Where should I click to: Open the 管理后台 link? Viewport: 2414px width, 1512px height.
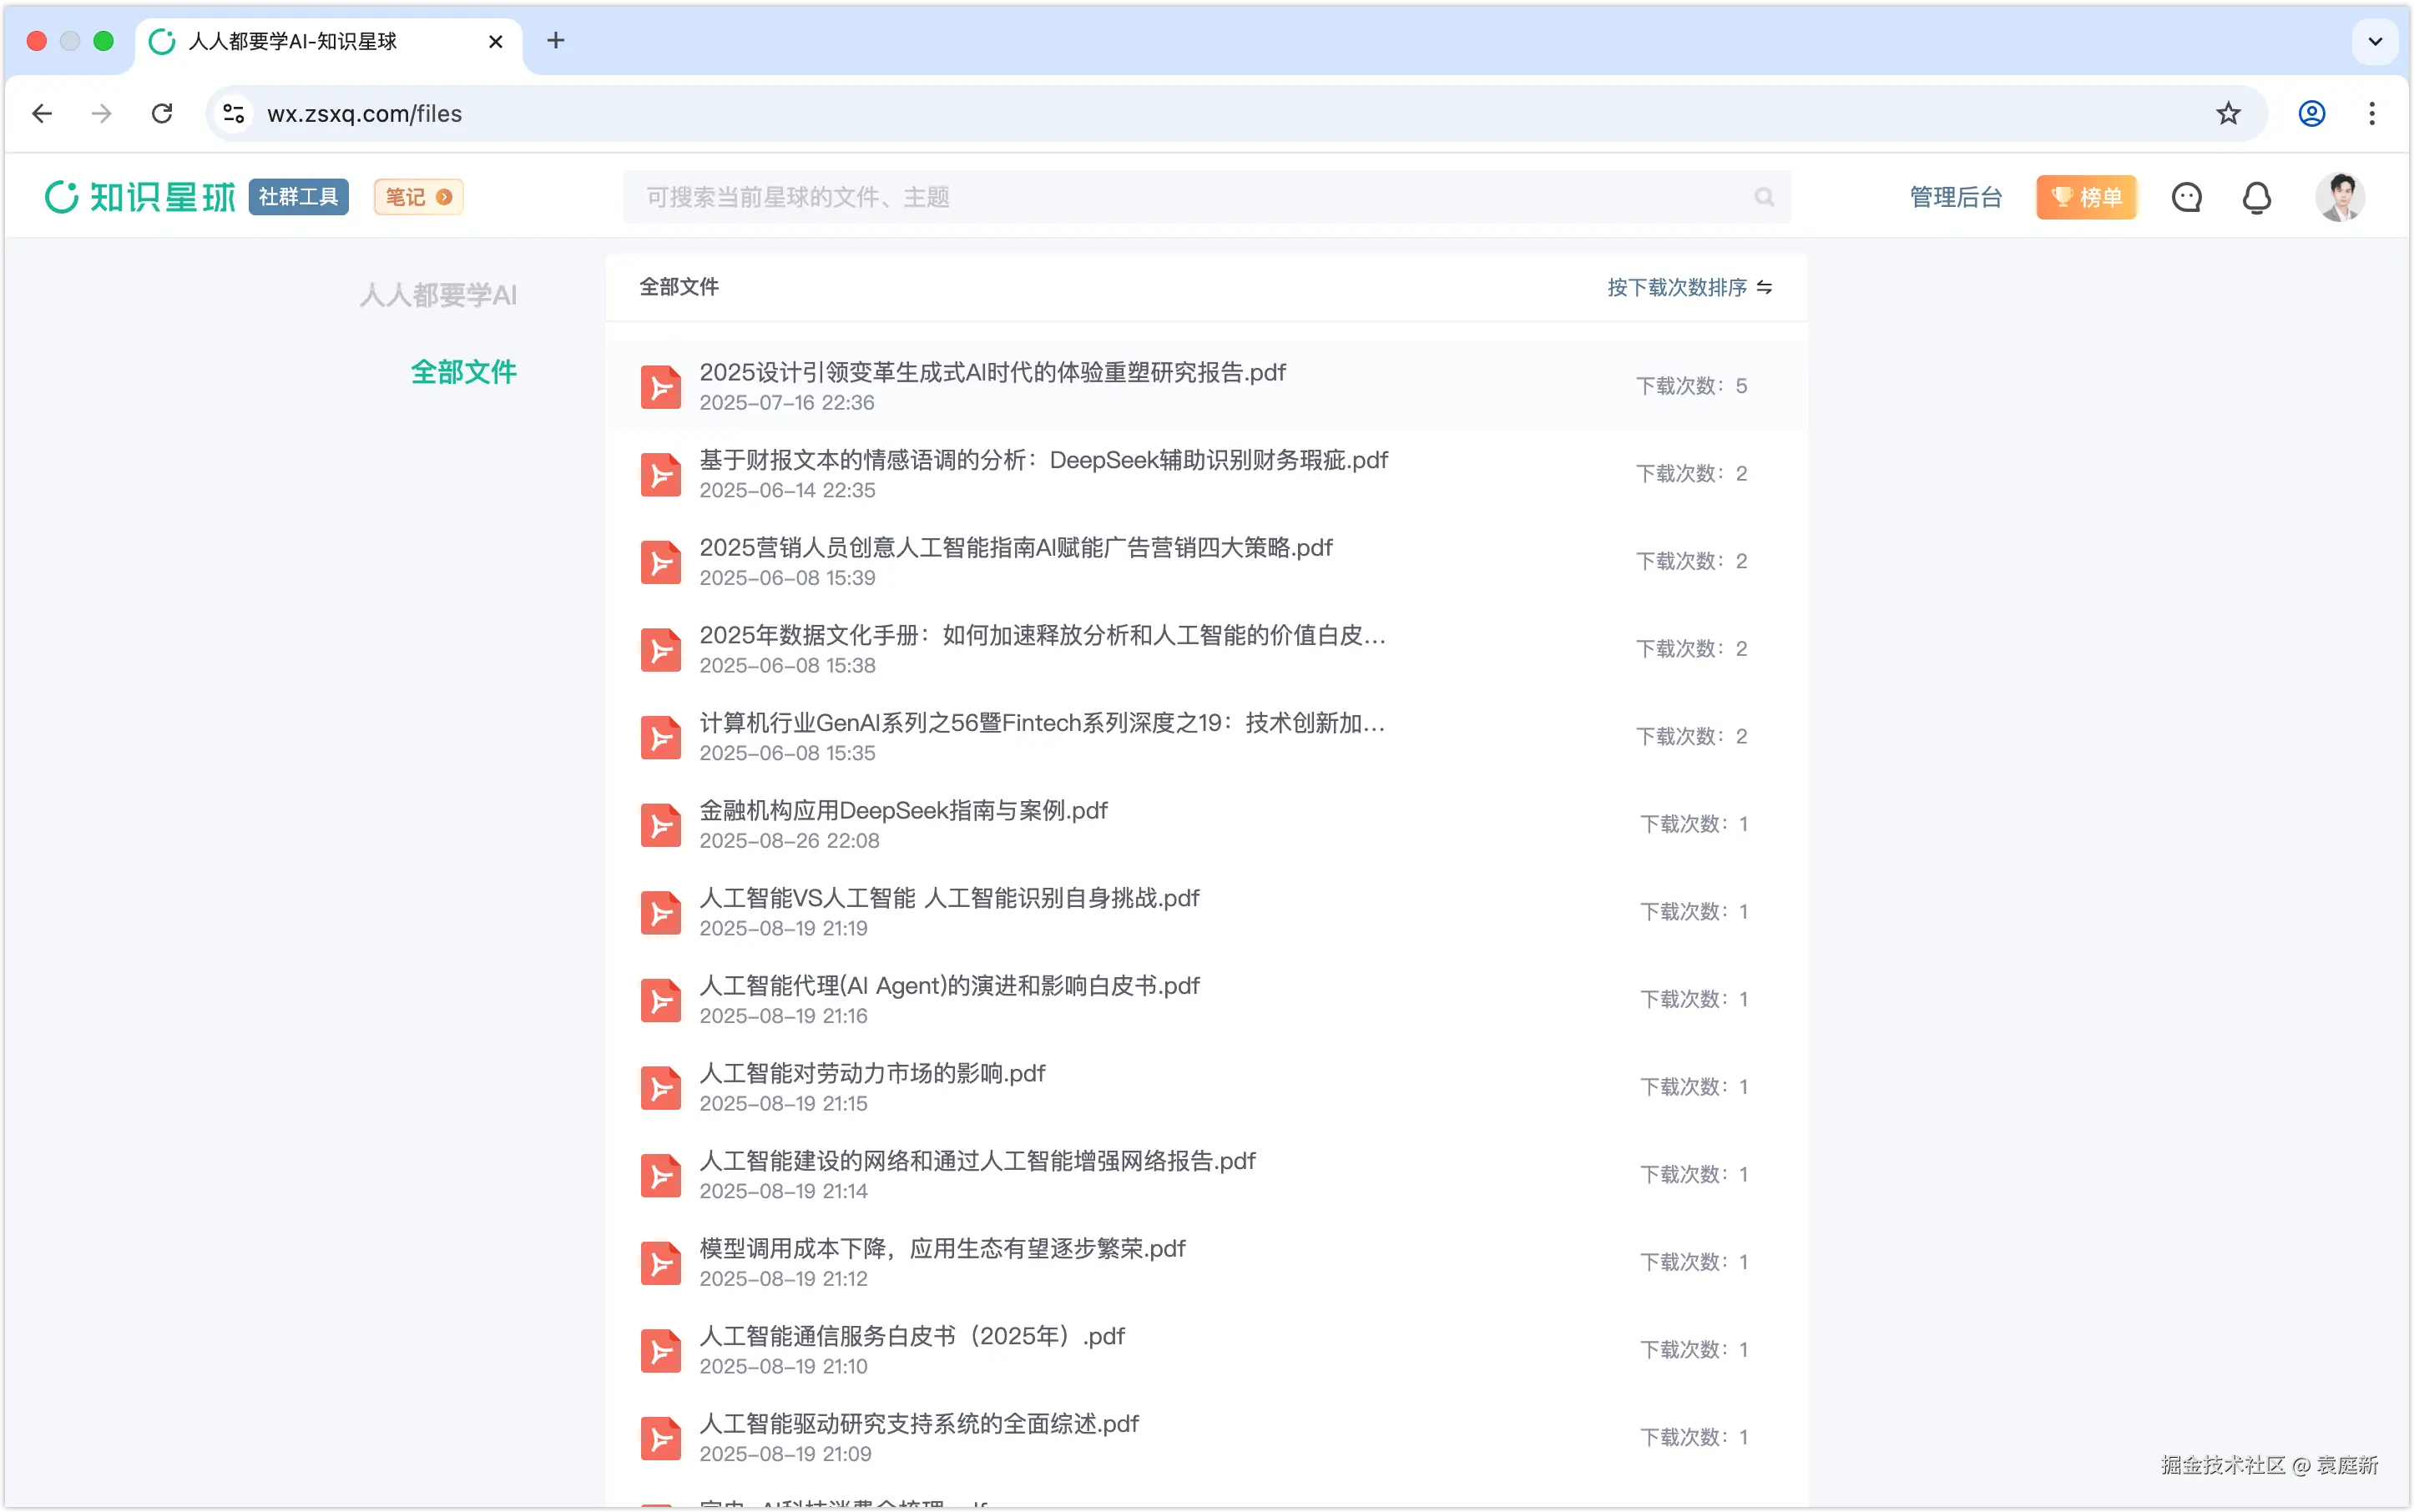pyautogui.click(x=1955, y=198)
